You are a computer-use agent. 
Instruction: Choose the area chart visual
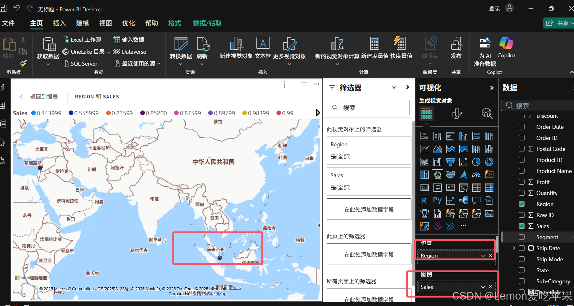click(x=437, y=149)
